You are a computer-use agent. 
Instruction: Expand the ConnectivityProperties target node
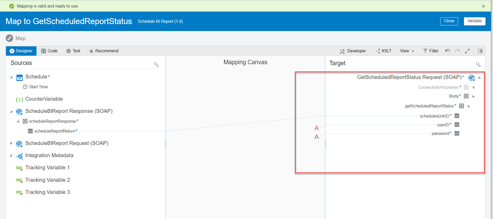(473, 87)
